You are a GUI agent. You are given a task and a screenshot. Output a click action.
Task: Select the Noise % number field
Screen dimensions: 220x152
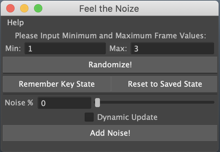[64, 103]
